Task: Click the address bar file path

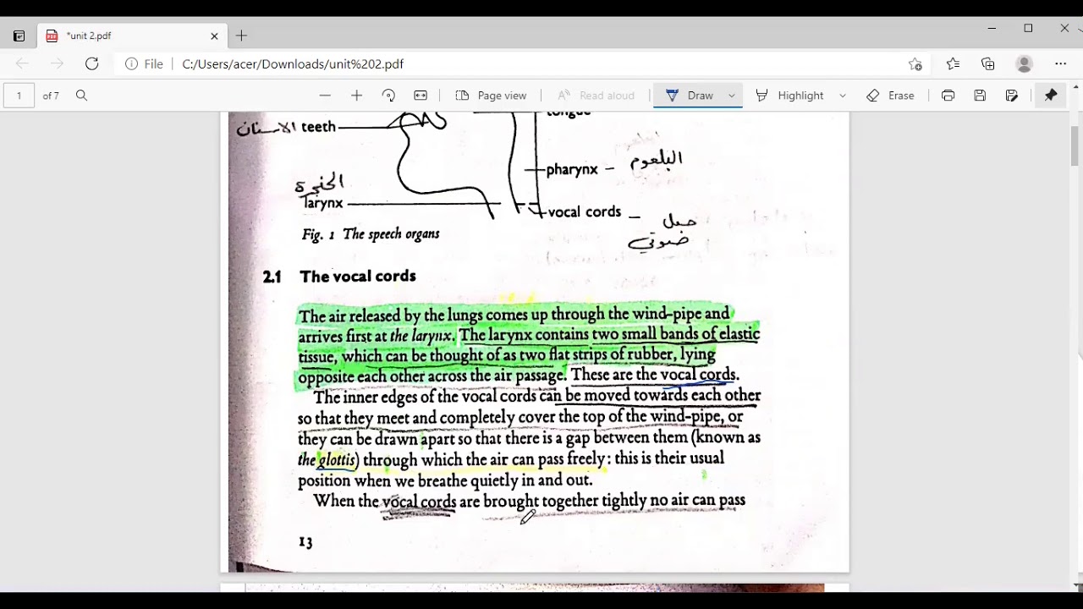Action: tap(293, 63)
